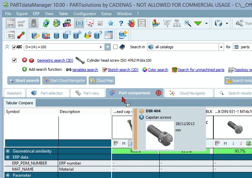Collapse the ERP data section
The width and height of the screenshot is (252, 178).
click(8, 157)
